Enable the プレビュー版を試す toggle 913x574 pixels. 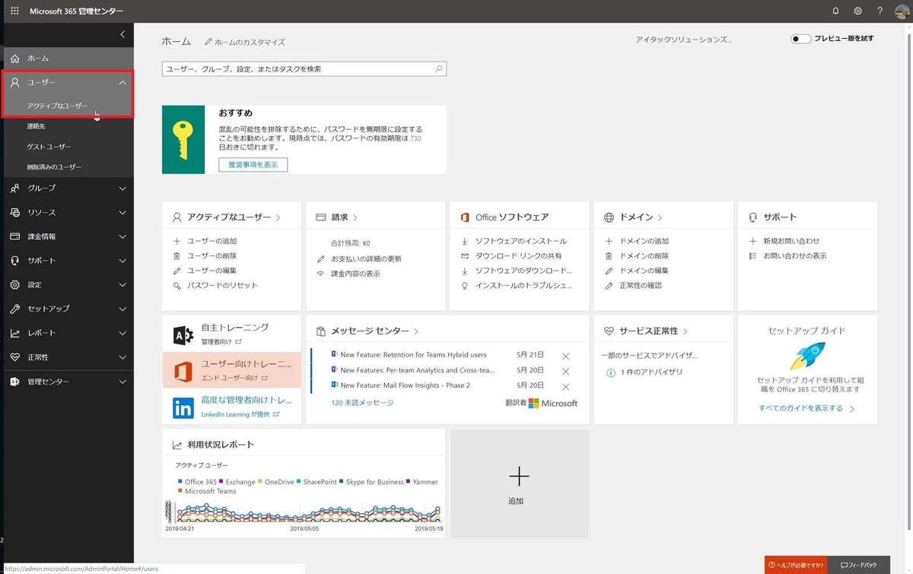point(800,37)
